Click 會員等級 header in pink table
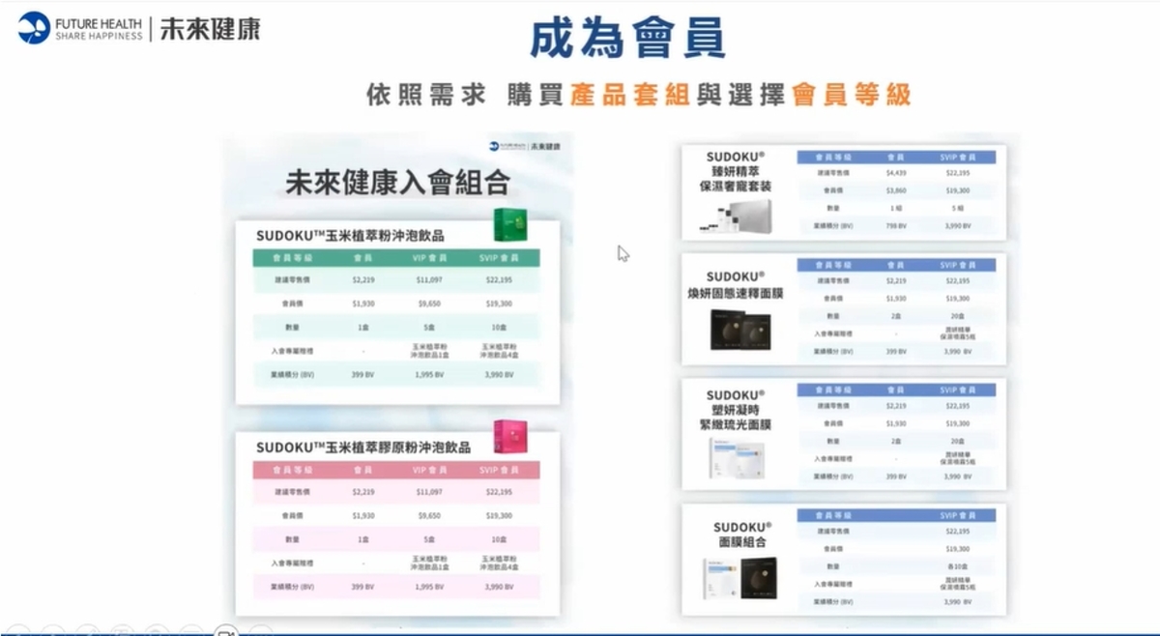This screenshot has height=636, width=1160. pos(292,470)
